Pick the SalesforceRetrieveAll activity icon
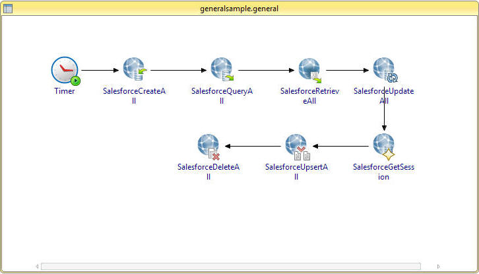Viewport: 479px width, 274px height. point(310,71)
